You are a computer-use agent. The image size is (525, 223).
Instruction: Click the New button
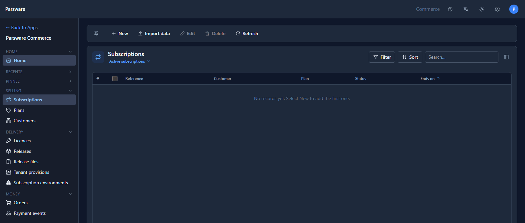click(120, 33)
